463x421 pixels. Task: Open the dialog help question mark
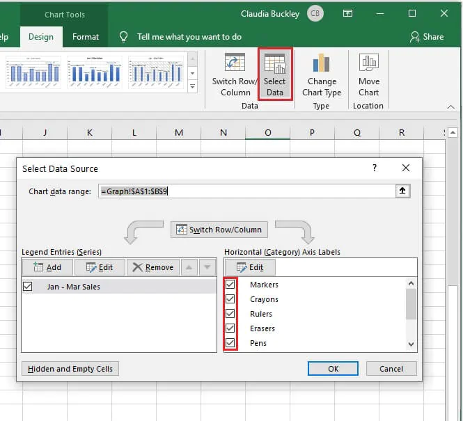(375, 168)
